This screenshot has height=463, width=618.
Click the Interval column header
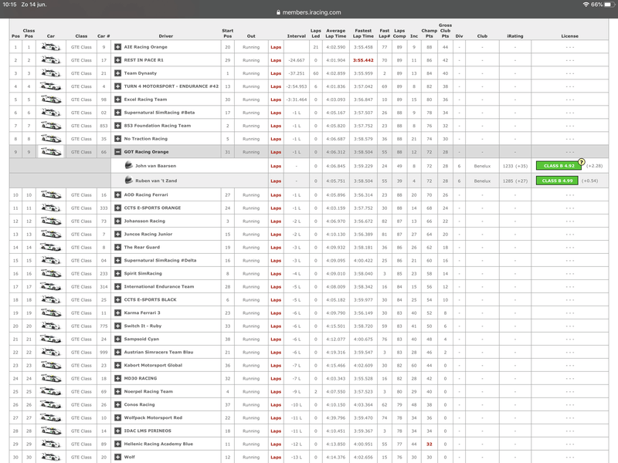[x=297, y=35]
